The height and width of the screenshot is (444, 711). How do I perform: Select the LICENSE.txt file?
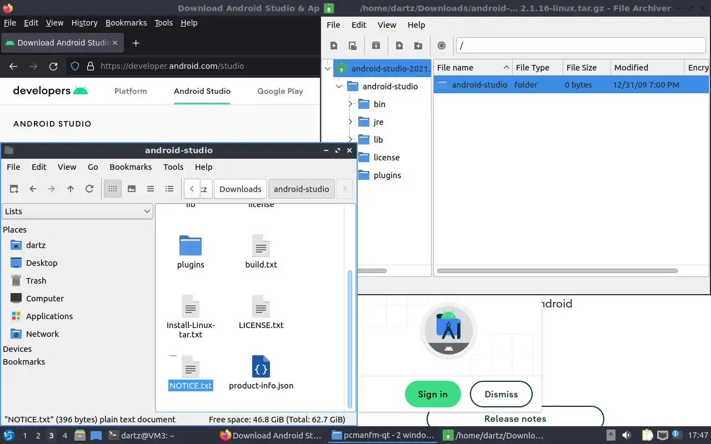click(x=261, y=312)
